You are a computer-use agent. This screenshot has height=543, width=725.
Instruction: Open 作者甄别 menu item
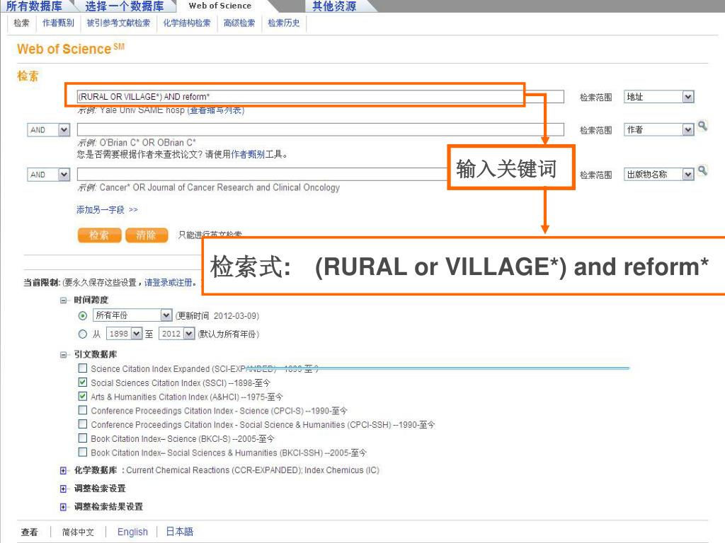tap(58, 23)
